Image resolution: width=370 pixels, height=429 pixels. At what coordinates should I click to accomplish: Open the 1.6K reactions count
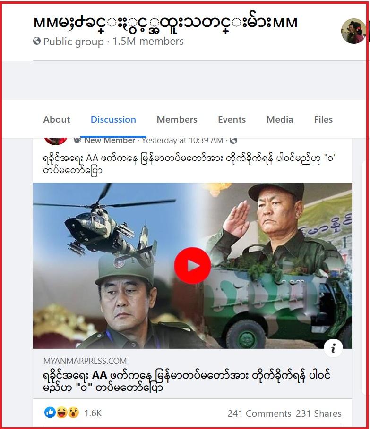click(x=93, y=413)
